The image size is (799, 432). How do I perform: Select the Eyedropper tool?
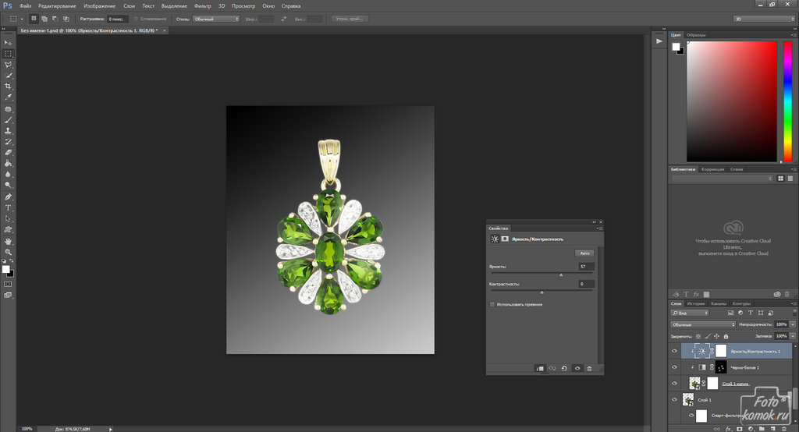[8, 97]
